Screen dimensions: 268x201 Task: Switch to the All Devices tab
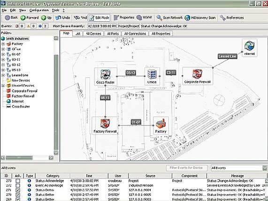[93, 34]
